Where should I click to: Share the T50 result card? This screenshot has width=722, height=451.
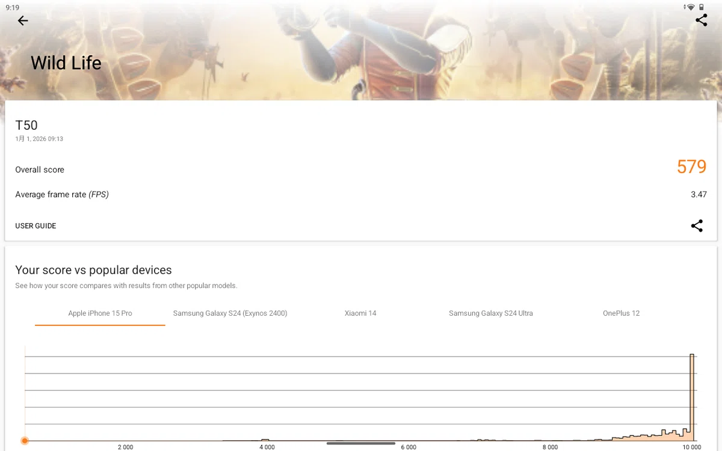click(x=697, y=226)
